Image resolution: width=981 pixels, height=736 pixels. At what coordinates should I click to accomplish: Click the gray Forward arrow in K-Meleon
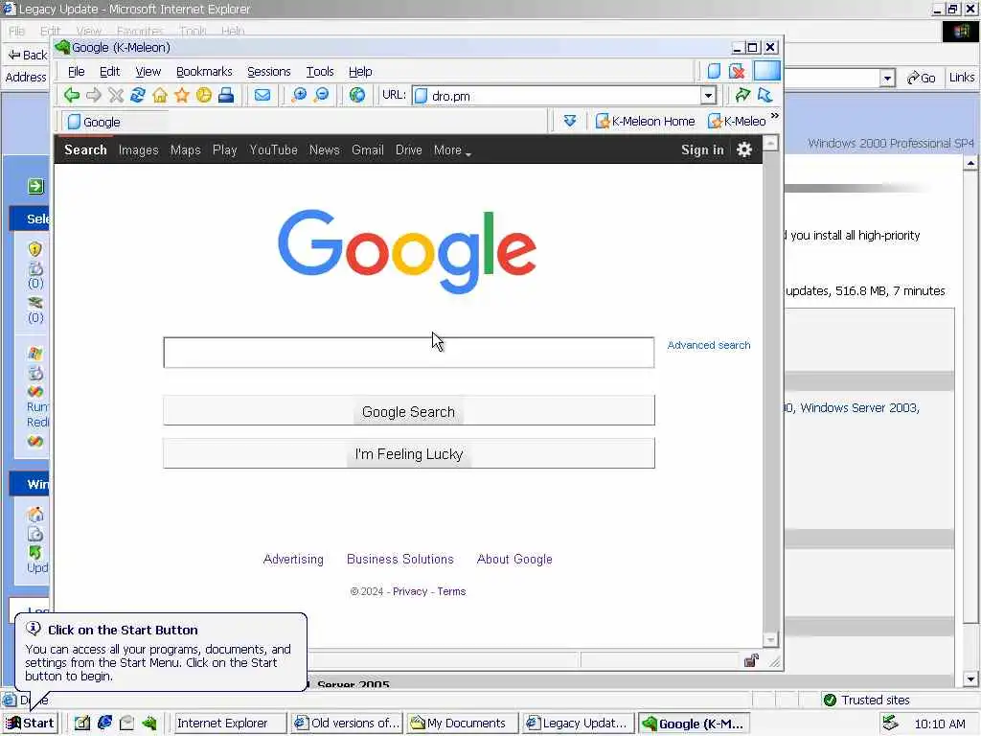(x=94, y=95)
